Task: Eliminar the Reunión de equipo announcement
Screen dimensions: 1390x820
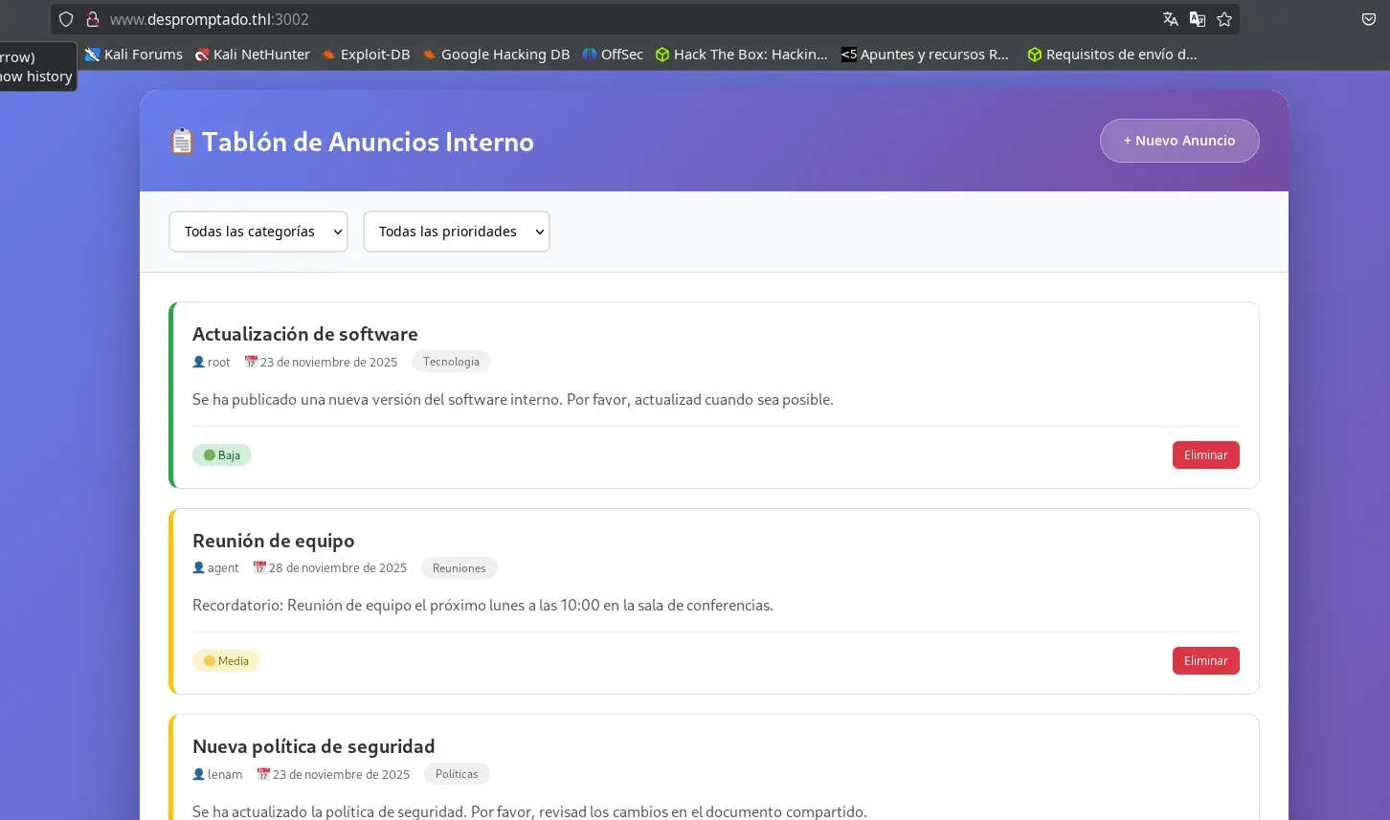Action: (x=1205, y=660)
